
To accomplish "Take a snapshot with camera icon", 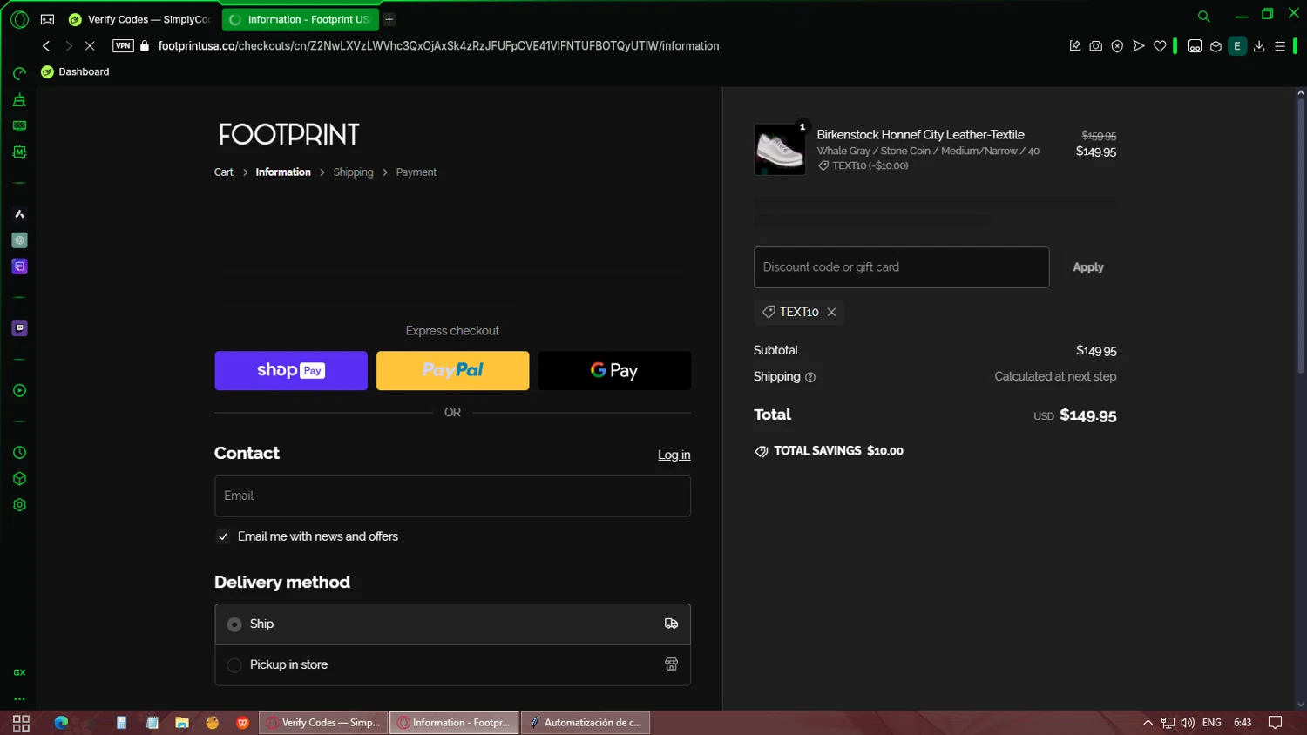I will 1096,46.
